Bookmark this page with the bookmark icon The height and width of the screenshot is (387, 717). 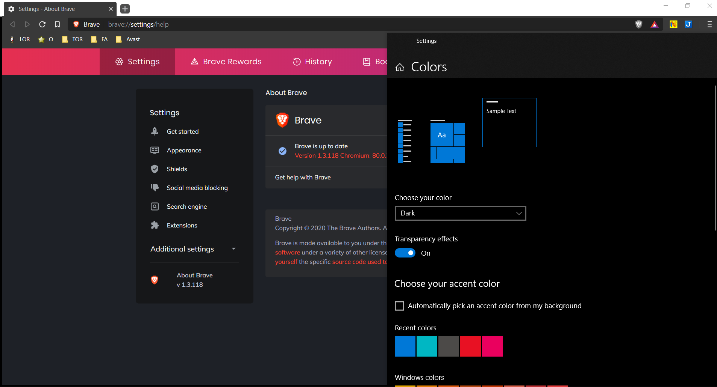coord(57,24)
